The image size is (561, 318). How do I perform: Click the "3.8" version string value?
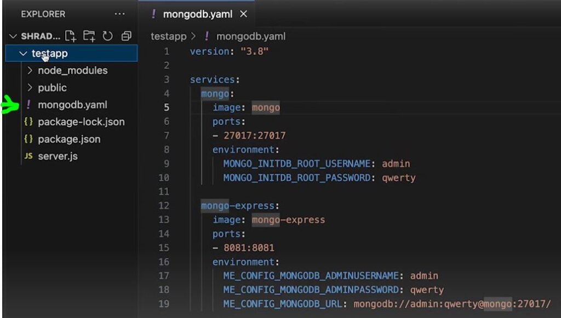tap(254, 51)
